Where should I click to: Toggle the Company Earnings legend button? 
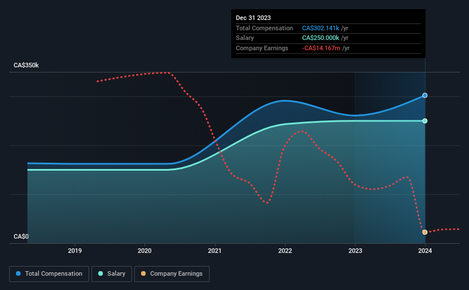(172, 274)
